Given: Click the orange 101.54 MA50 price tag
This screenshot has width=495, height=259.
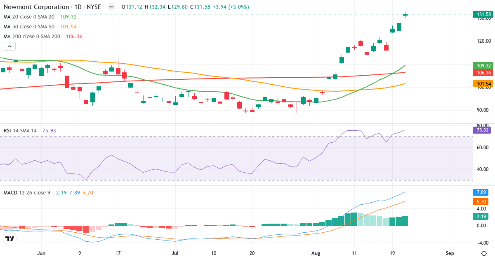Looking at the screenshot, I should pos(483,83).
